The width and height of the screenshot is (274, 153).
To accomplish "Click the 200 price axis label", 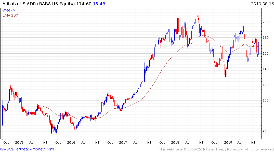I will coord(266,22).
